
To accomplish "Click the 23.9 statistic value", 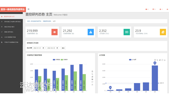I will (138, 31).
